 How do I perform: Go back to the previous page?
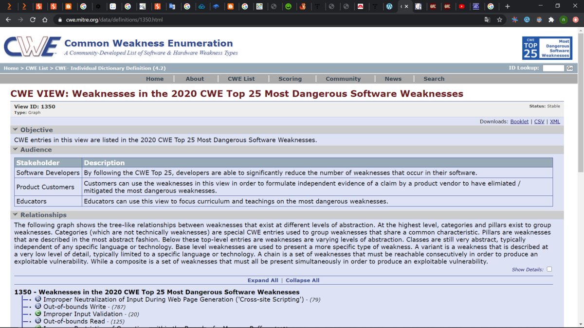point(8,20)
